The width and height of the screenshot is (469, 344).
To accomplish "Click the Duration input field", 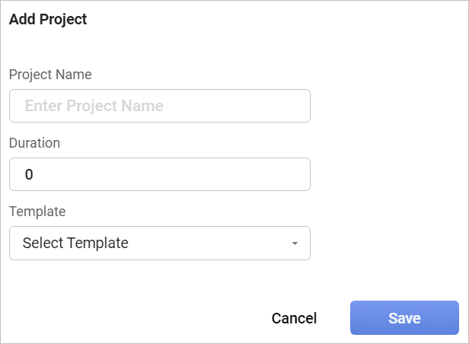I will coord(159,174).
